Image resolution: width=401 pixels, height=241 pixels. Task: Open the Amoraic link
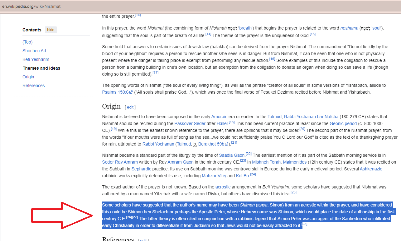[219, 117]
